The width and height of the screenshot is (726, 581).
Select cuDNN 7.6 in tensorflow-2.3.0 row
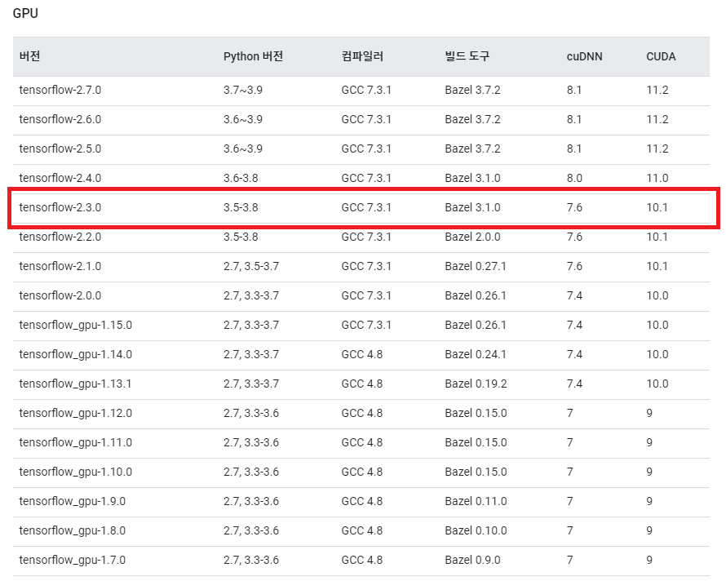pyautogui.click(x=574, y=207)
